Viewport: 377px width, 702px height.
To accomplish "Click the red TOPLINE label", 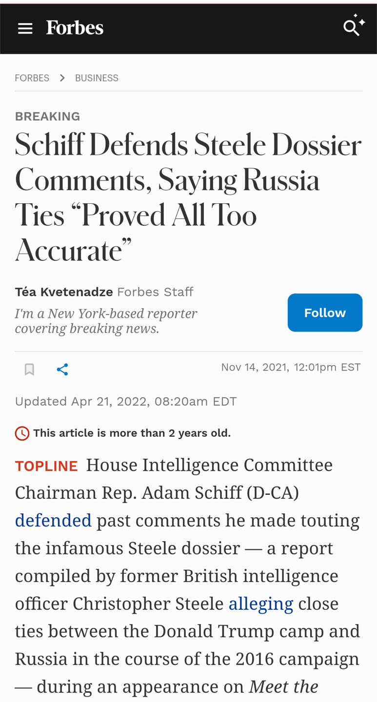I will click(x=46, y=466).
